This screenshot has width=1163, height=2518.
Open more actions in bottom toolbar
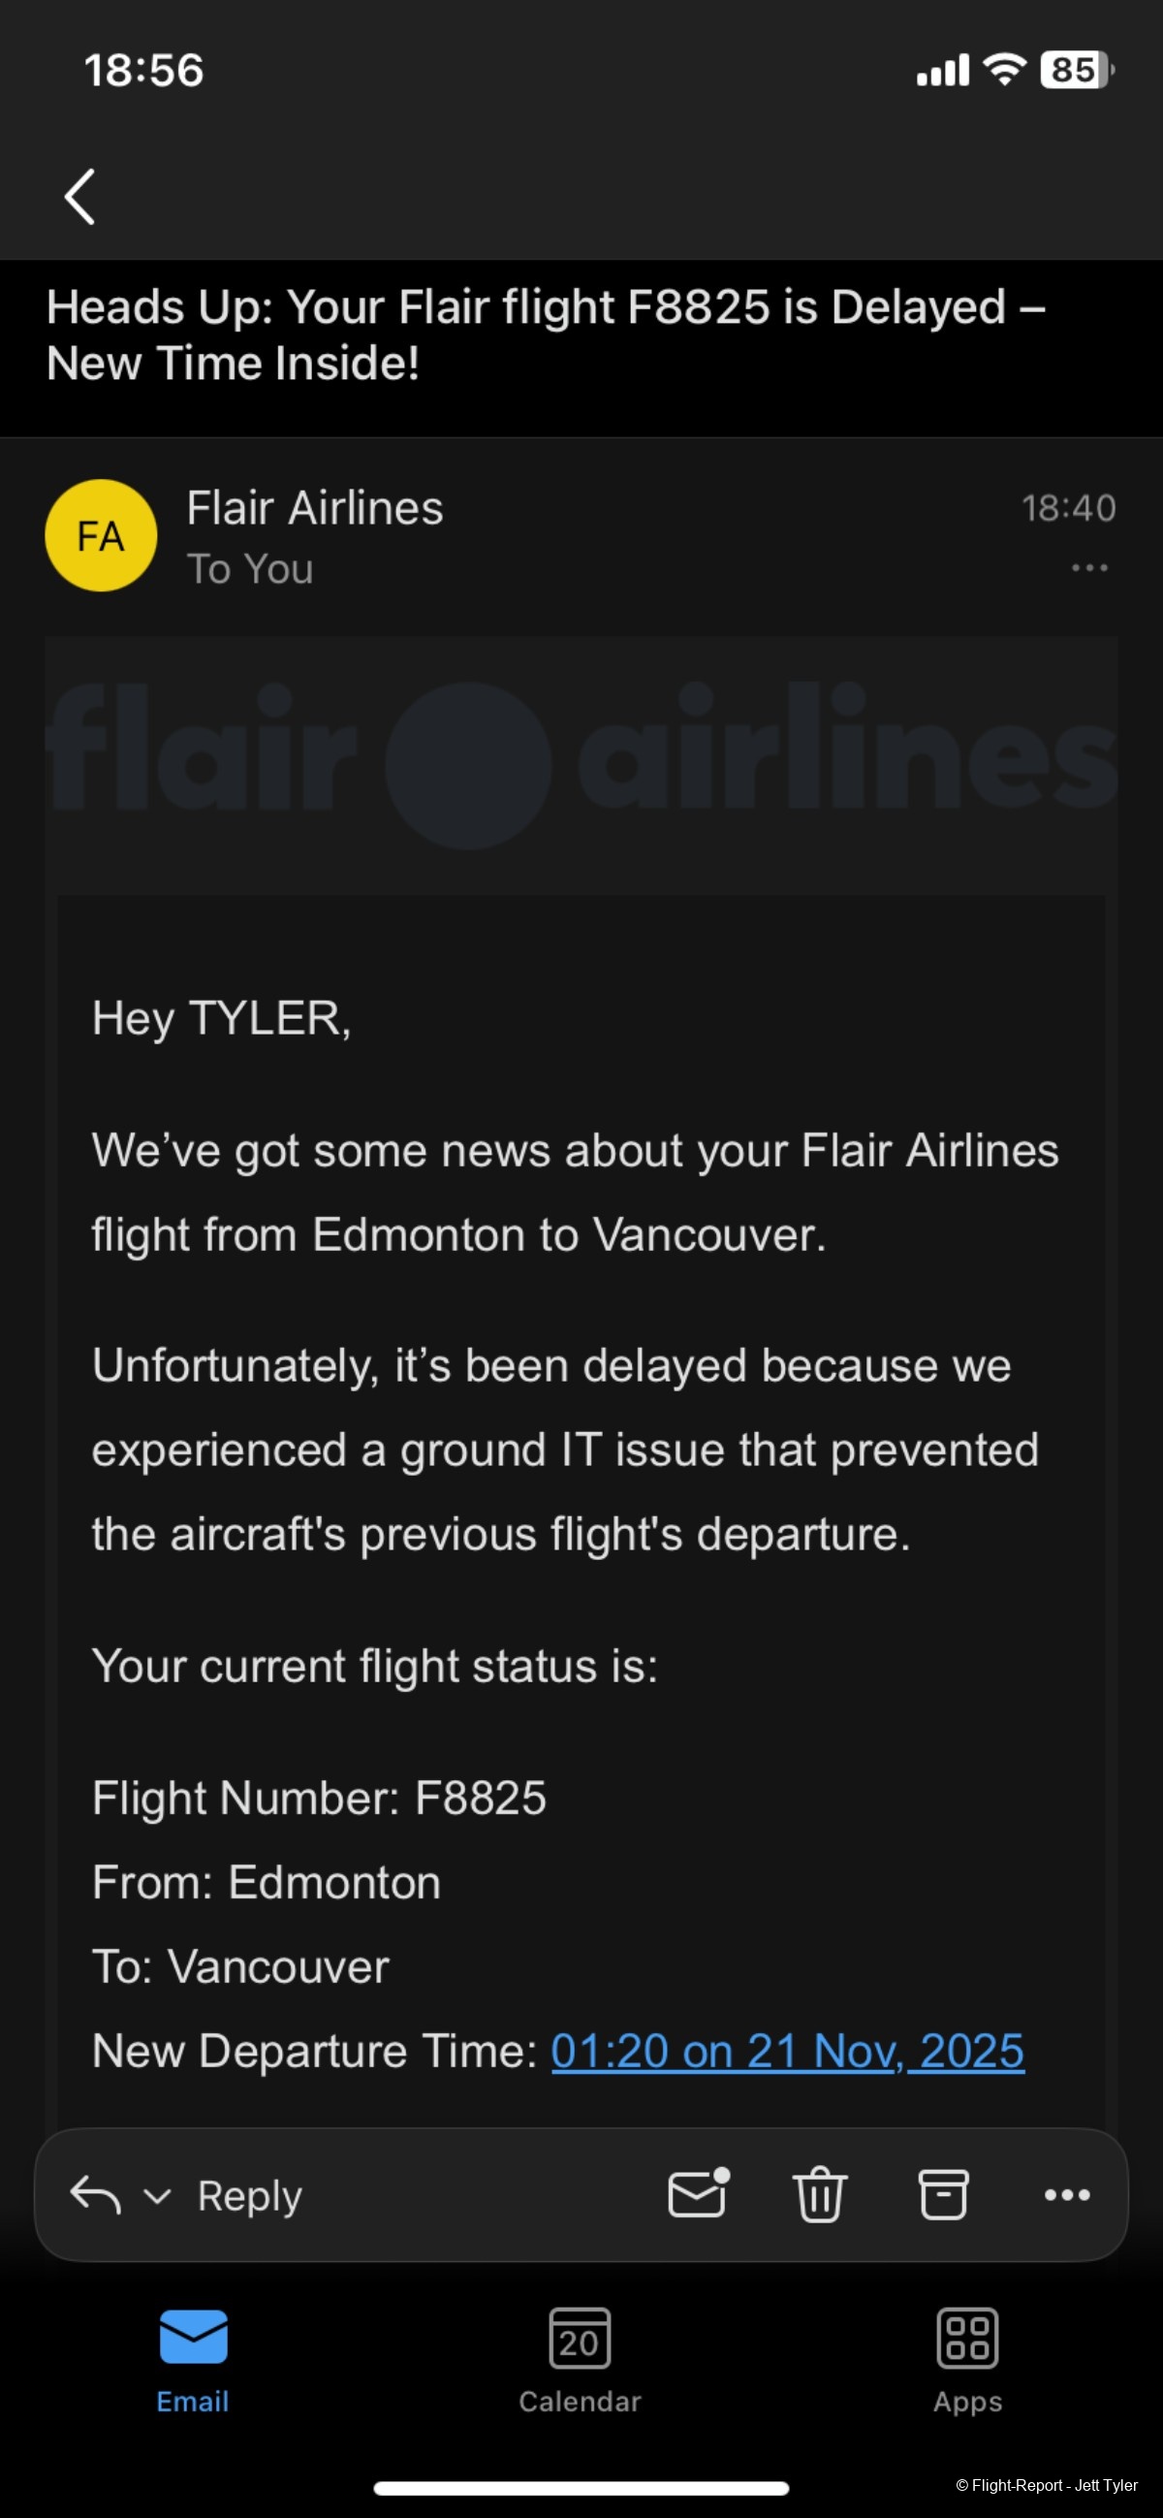point(1066,2195)
